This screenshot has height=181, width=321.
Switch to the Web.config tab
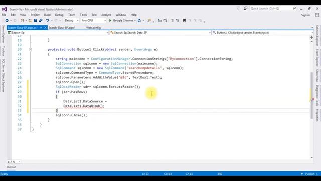[93, 28]
